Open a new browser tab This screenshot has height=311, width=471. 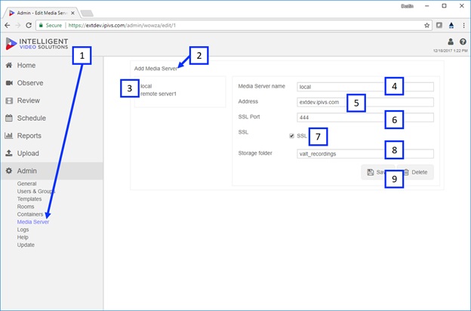(87, 14)
